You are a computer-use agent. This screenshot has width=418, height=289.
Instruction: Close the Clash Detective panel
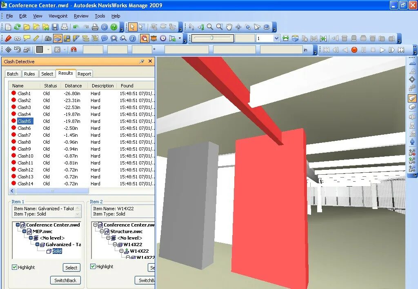coord(150,61)
